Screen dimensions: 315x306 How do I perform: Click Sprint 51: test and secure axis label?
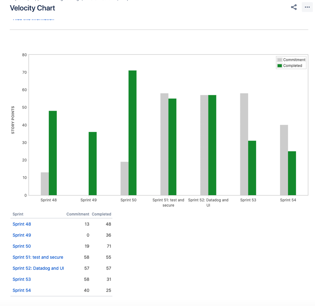[x=168, y=203]
